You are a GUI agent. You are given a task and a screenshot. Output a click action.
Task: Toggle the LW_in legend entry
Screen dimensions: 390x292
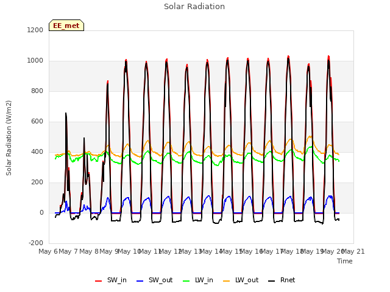coord(198,280)
